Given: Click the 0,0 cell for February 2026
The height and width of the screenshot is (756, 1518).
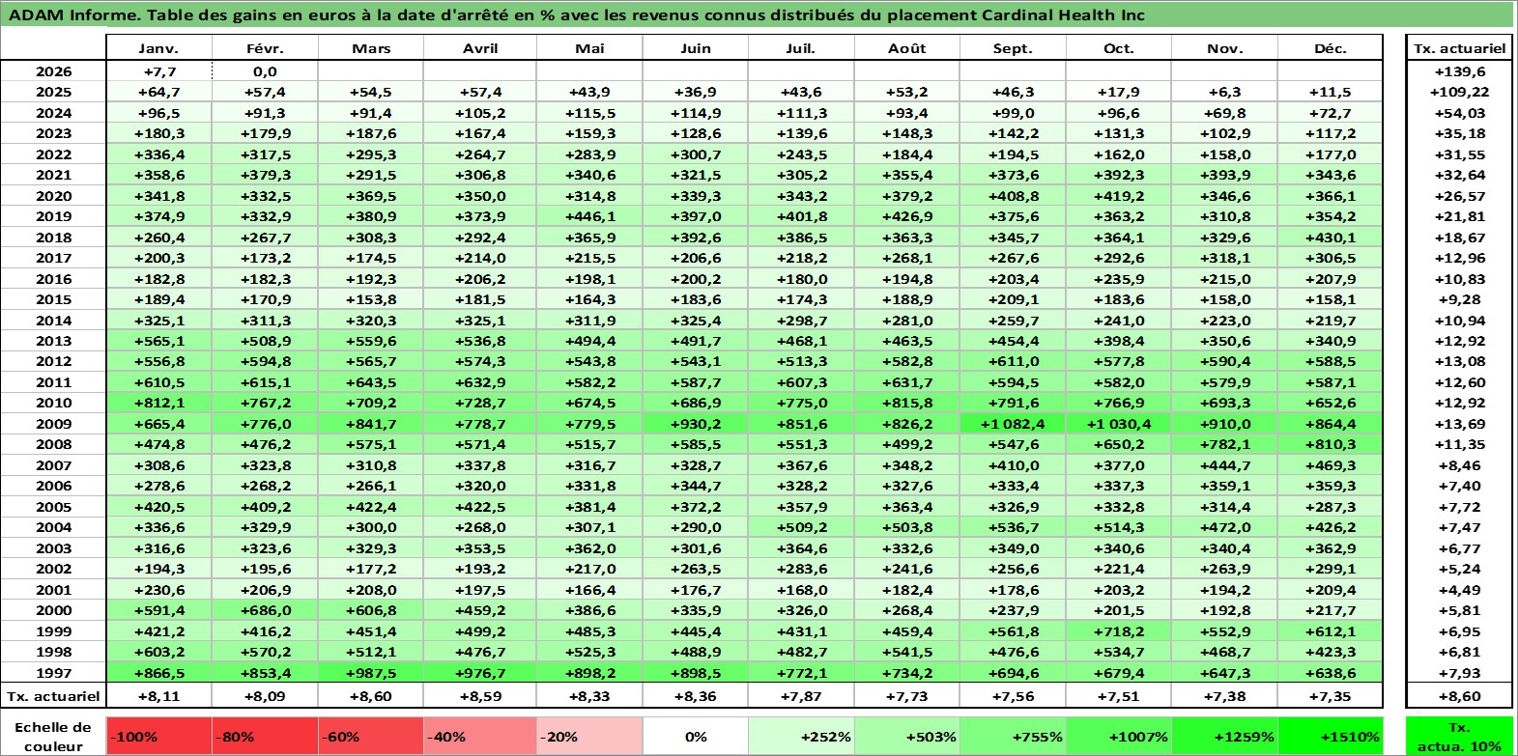Looking at the screenshot, I should pos(265,71).
